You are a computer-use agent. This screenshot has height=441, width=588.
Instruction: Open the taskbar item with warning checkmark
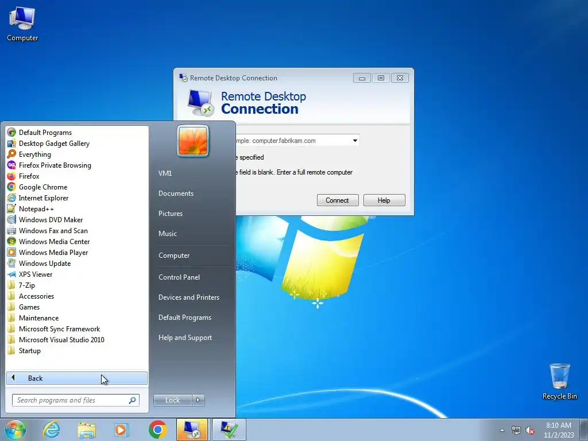point(229,430)
